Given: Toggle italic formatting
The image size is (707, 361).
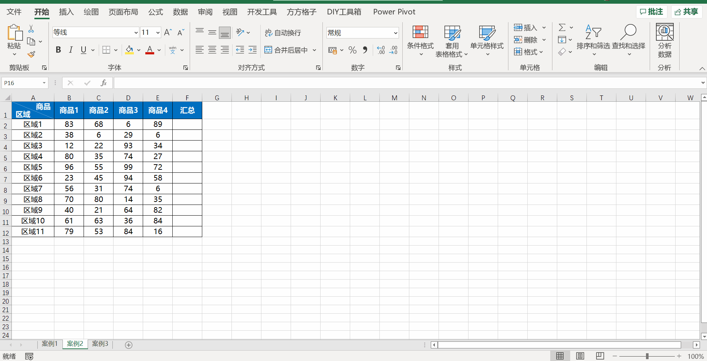Looking at the screenshot, I should [x=71, y=50].
